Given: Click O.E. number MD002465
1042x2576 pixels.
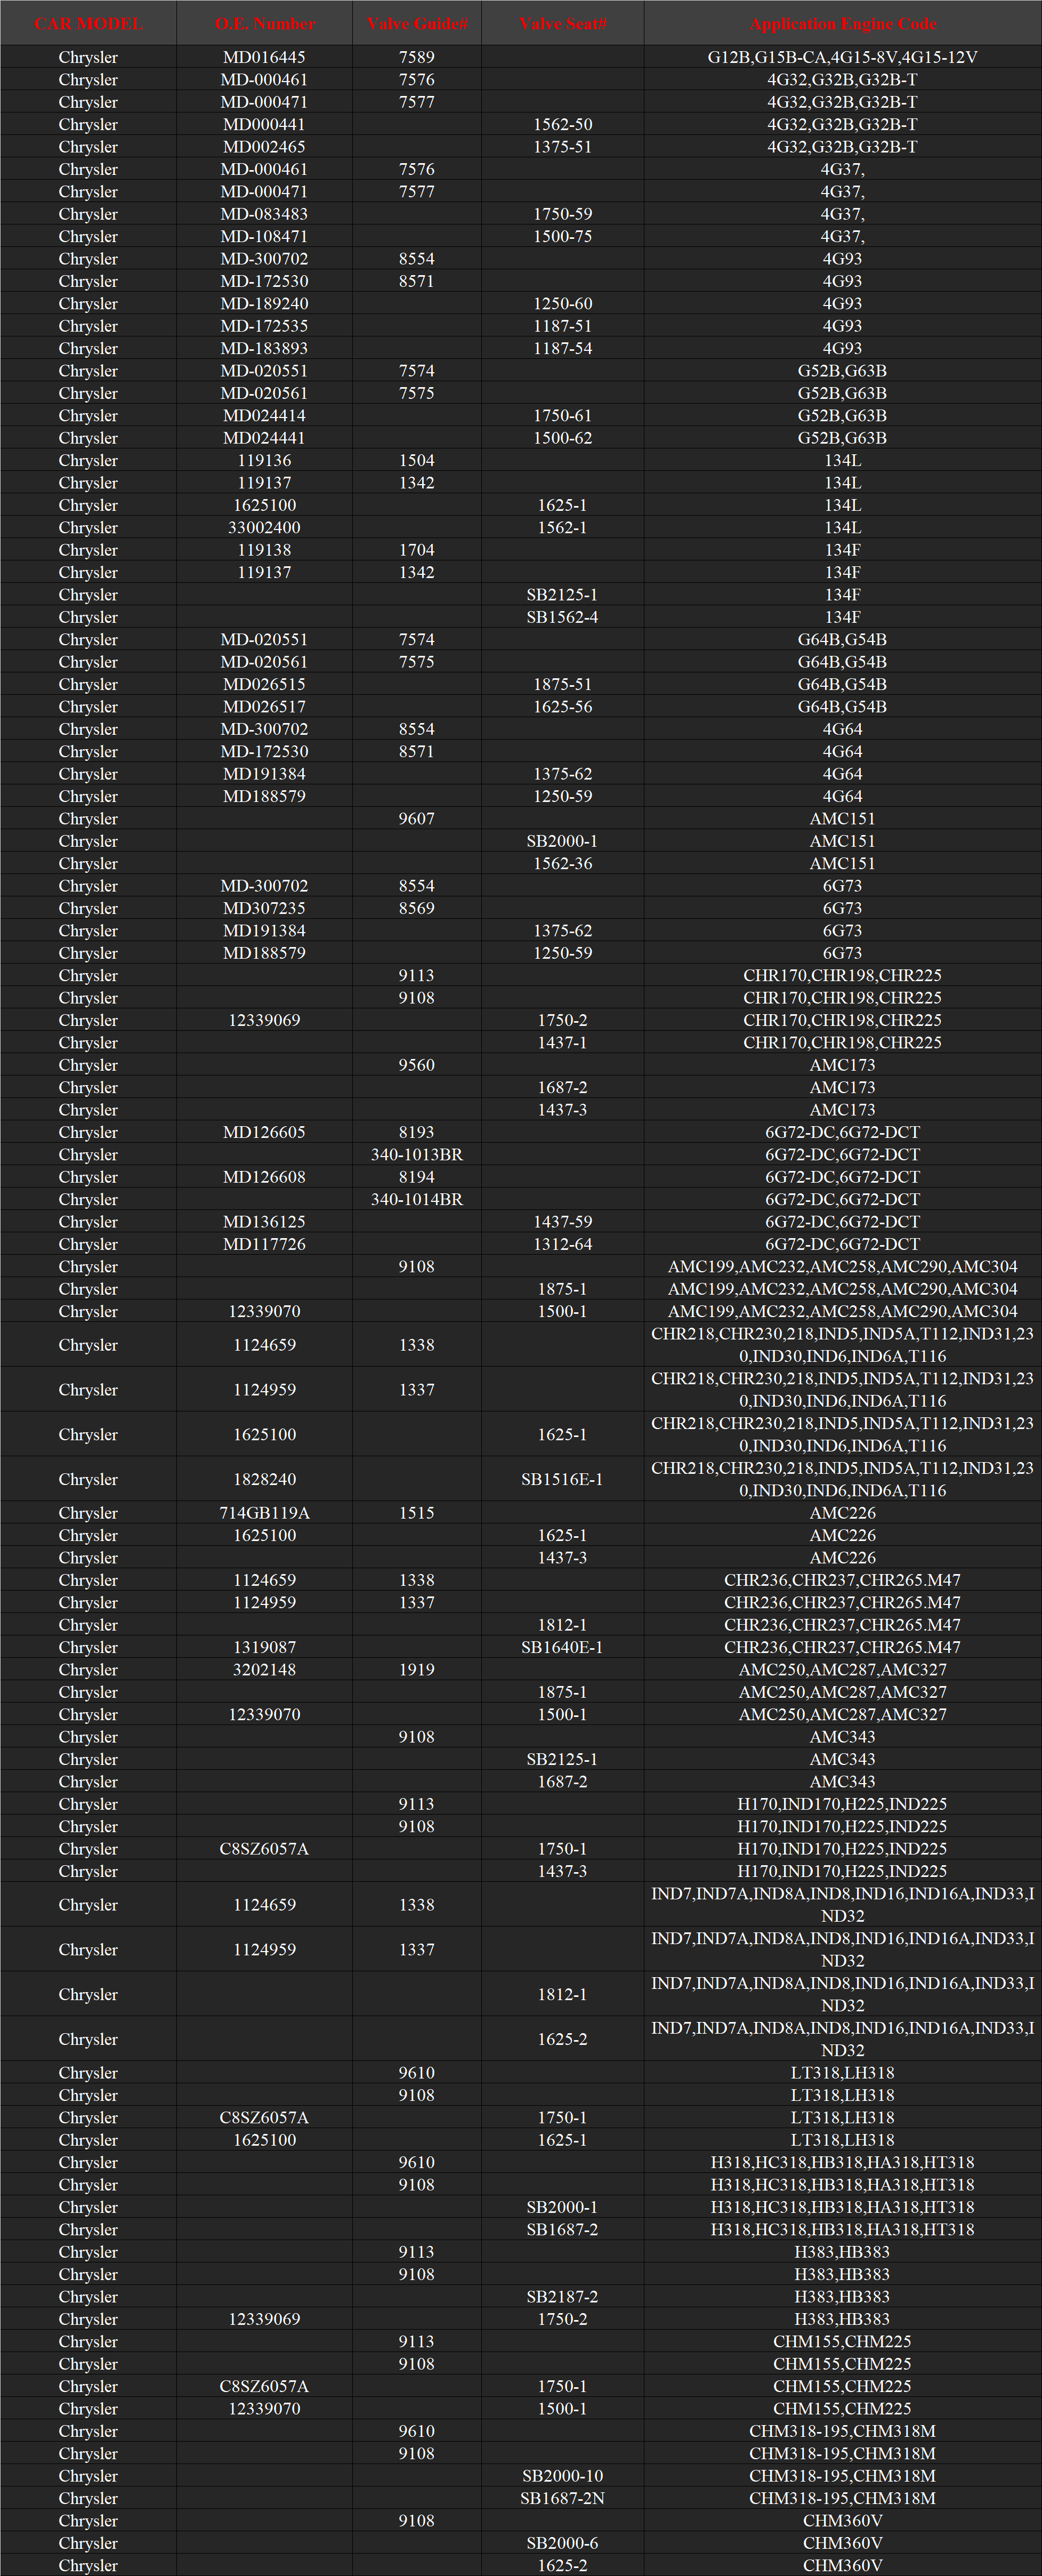Looking at the screenshot, I should [x=265, y=147].
